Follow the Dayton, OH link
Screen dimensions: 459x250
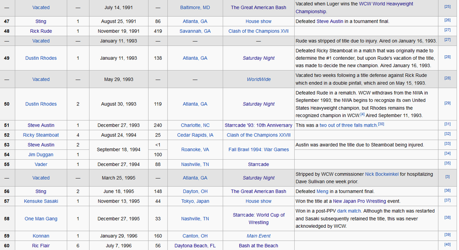(x=195, y=191)
